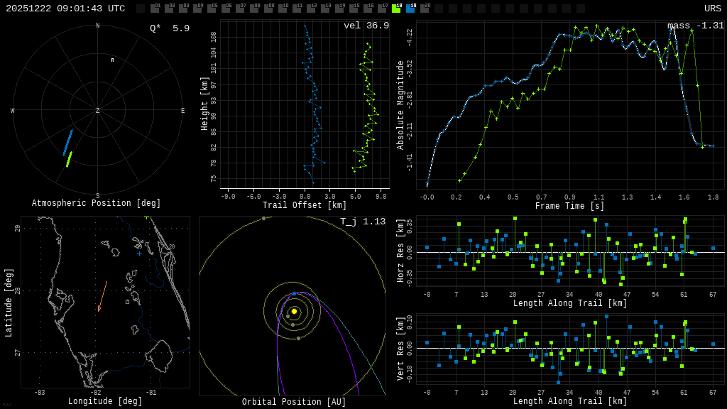Click the orange meteor track arrow on map
727x409 pixels.
click(102, 296)
